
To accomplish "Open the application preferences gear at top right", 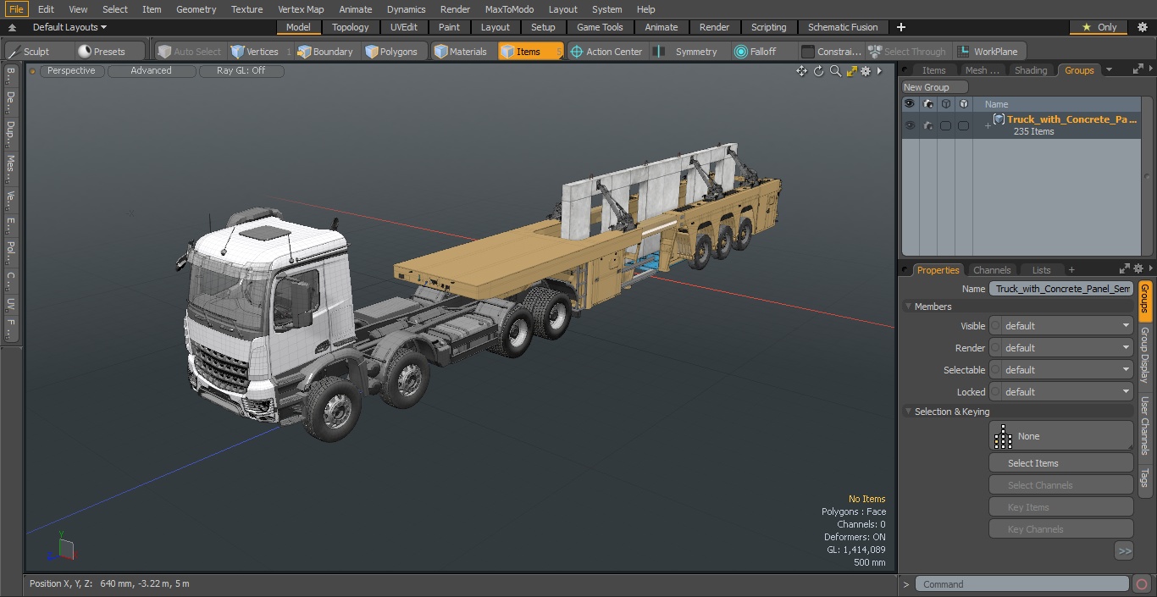I will 1142,27.
